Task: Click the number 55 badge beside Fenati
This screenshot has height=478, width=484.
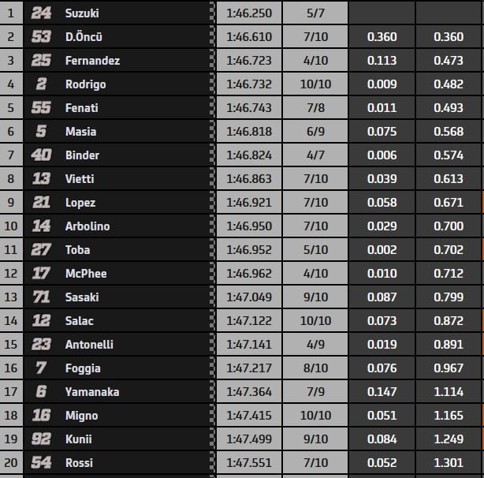Action: pyautogui.click(x=41, y=108)
